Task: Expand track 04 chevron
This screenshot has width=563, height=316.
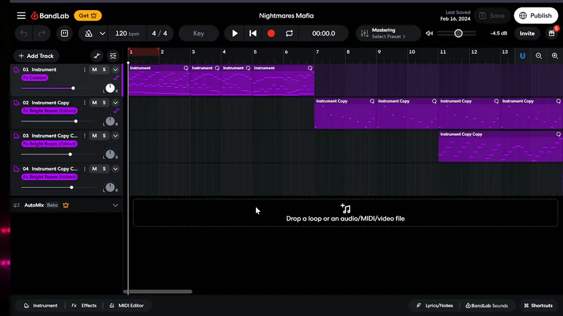Action: coord(115,169)
